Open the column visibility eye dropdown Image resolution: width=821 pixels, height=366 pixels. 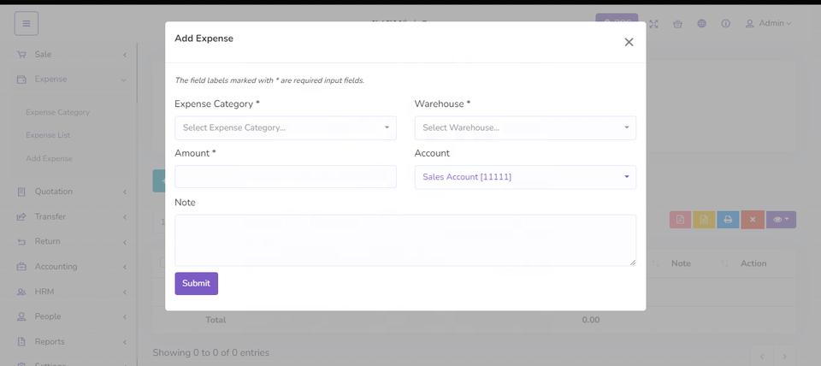[x=781, y=220]
